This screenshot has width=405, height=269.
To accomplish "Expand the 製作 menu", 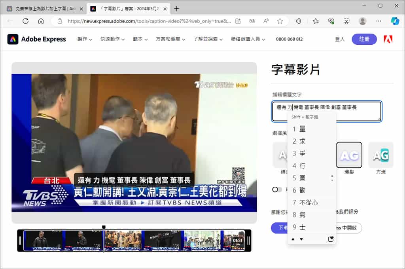I will [x=85, y=39].
